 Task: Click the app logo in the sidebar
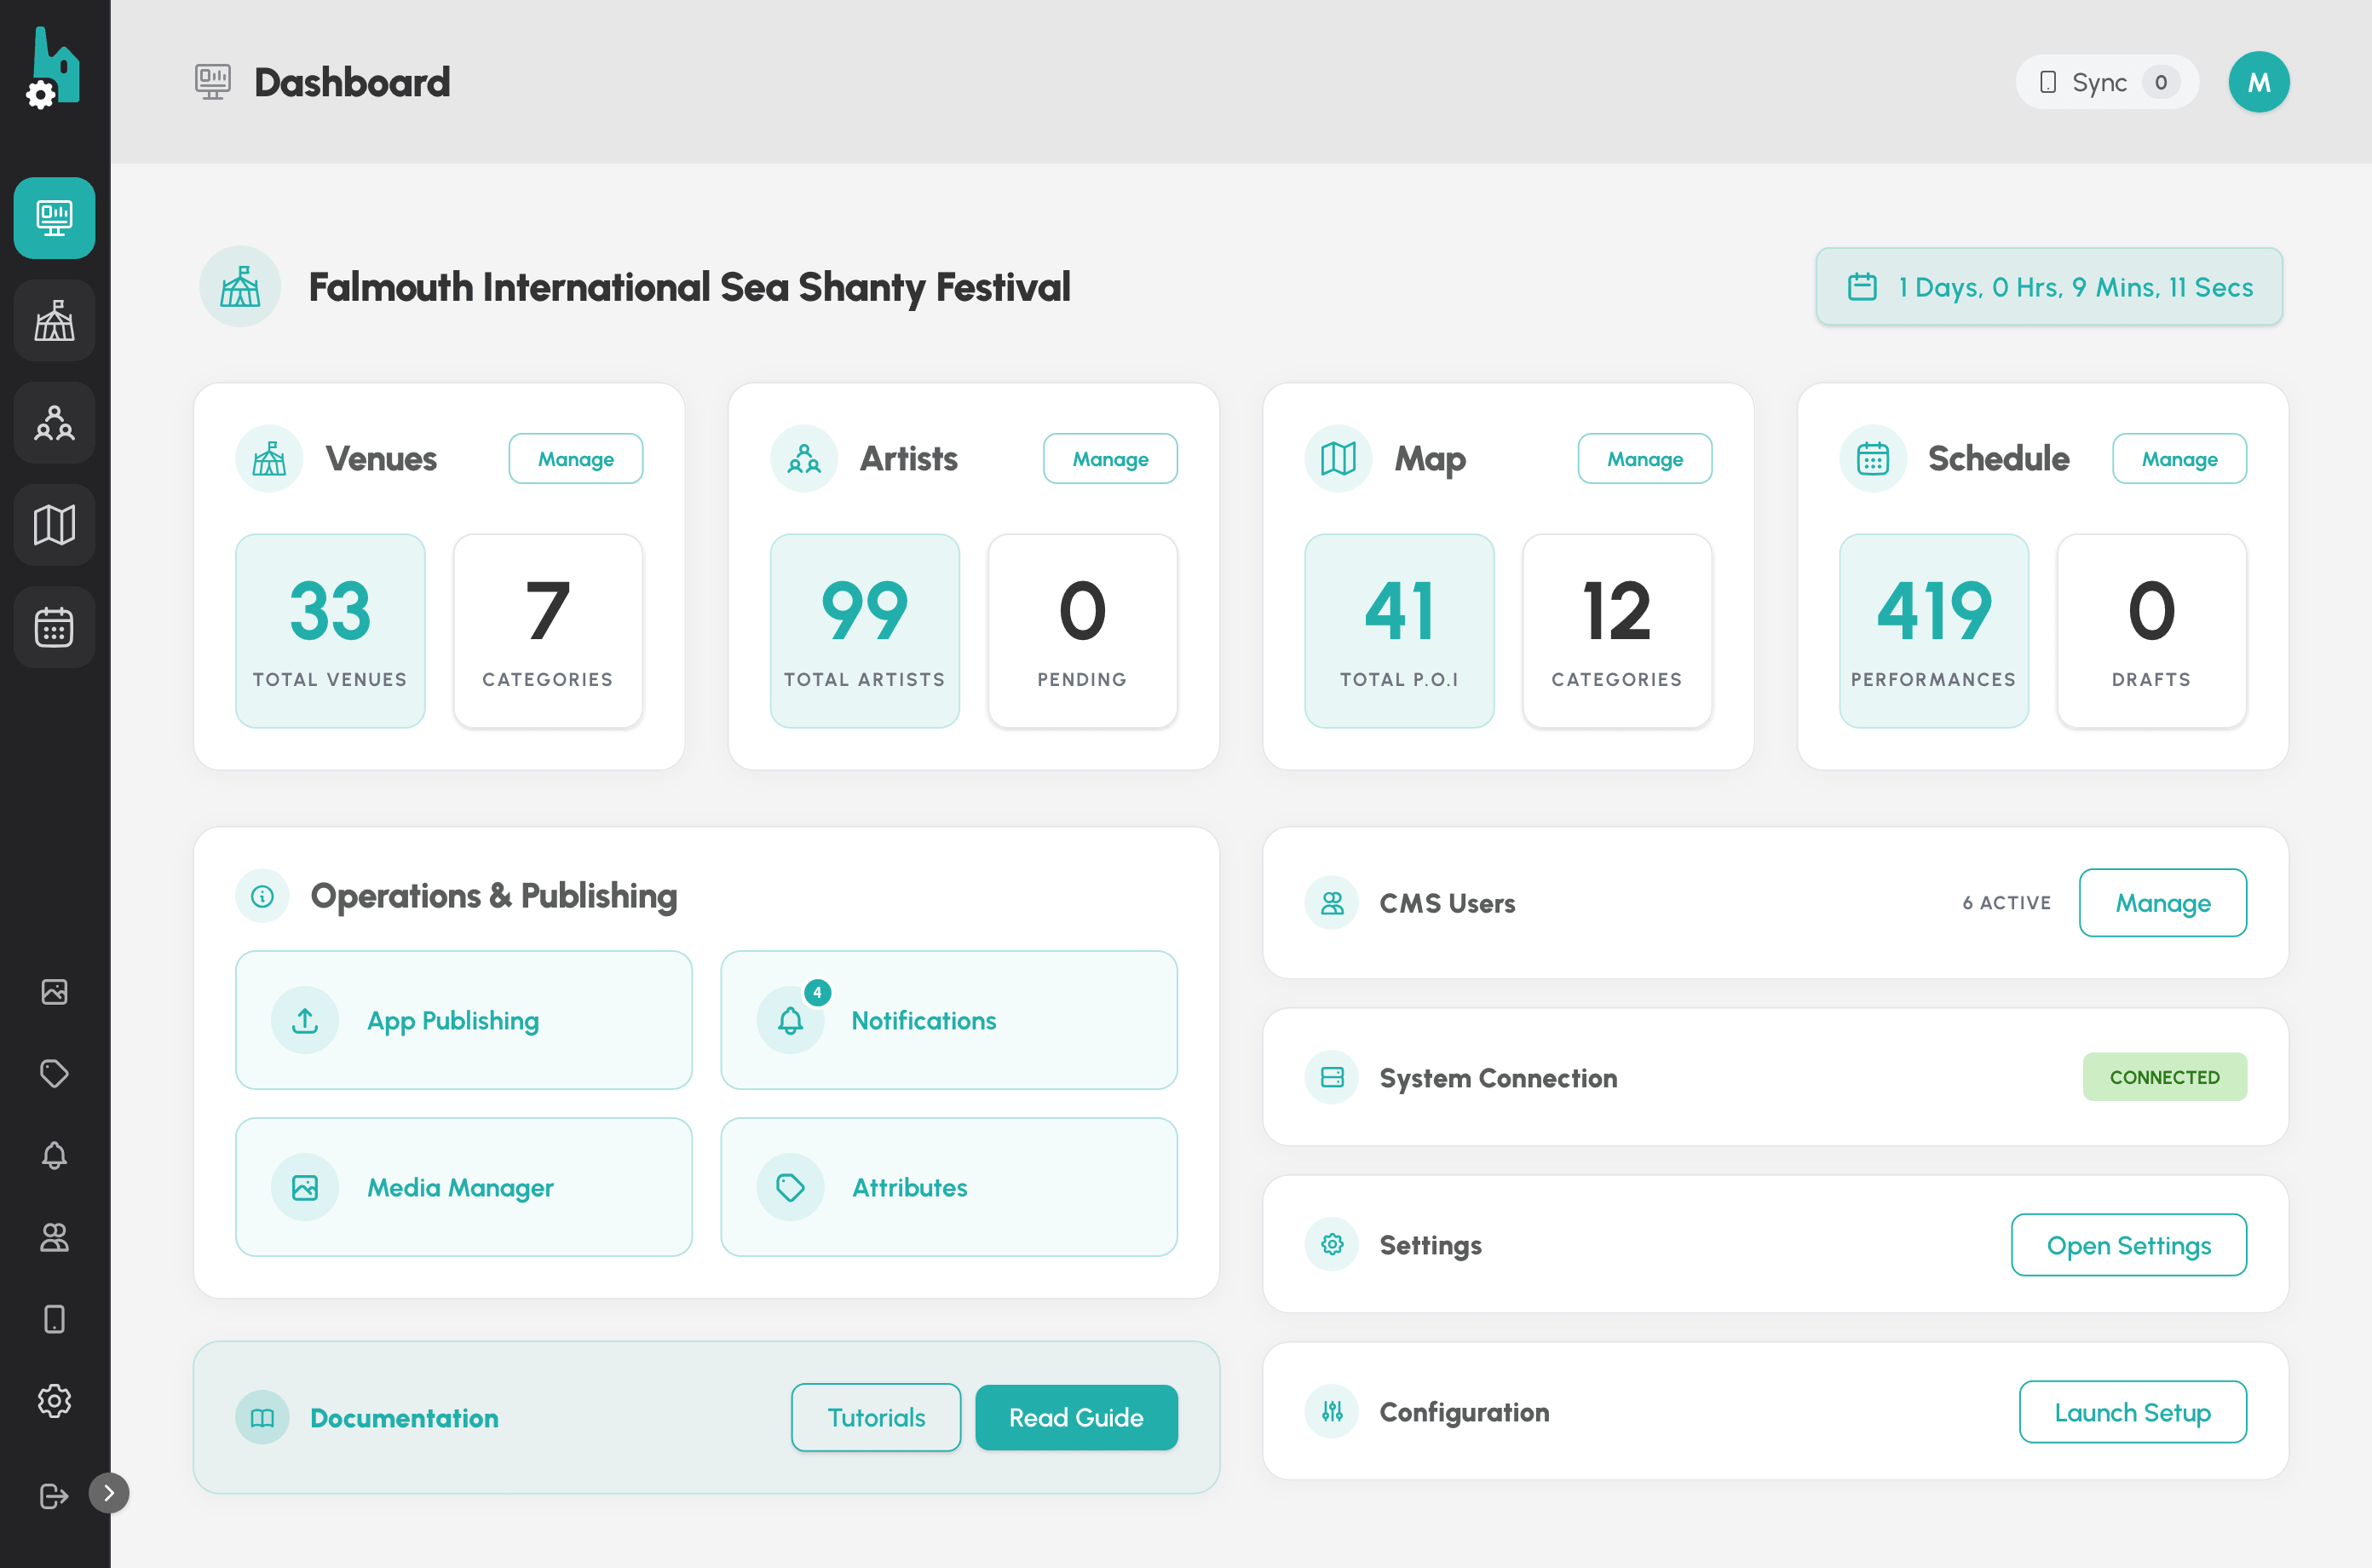(53, 68)
